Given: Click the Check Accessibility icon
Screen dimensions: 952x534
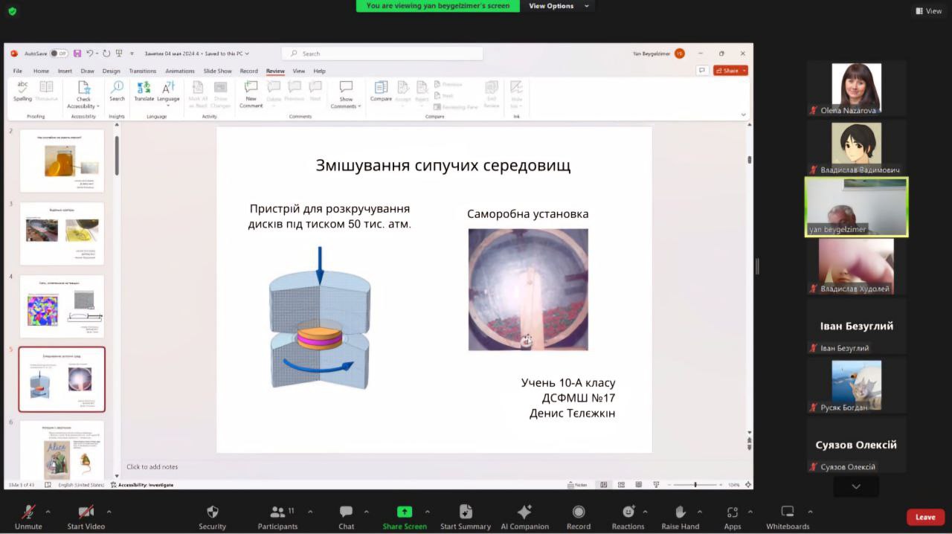Looking at the screenshot, I should (83, 88).
